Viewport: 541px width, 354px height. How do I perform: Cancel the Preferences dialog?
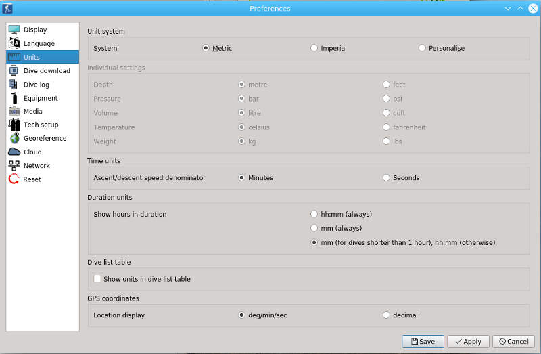click(x=513, y=341)
